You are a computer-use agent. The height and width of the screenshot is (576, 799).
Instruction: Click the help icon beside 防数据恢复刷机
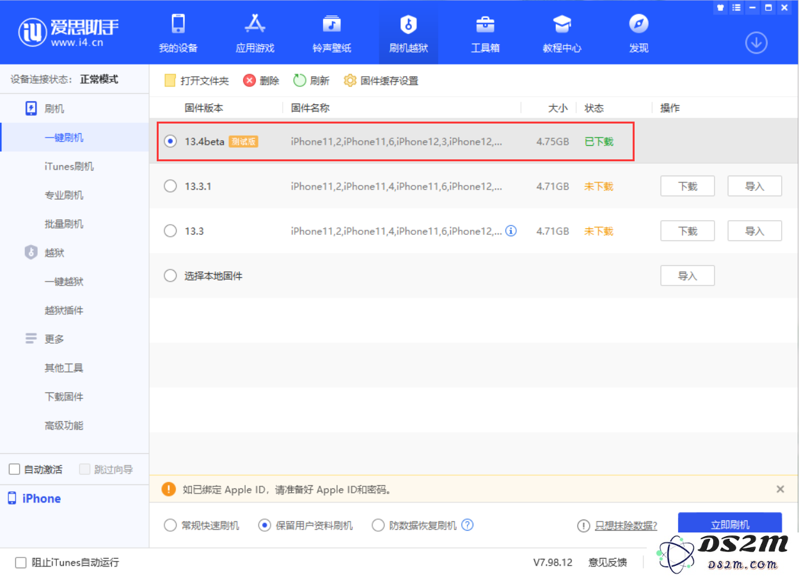[x=468, y=525]
